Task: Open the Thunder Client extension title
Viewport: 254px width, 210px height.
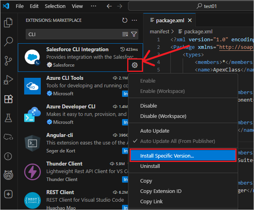Action: coord(64,164)
